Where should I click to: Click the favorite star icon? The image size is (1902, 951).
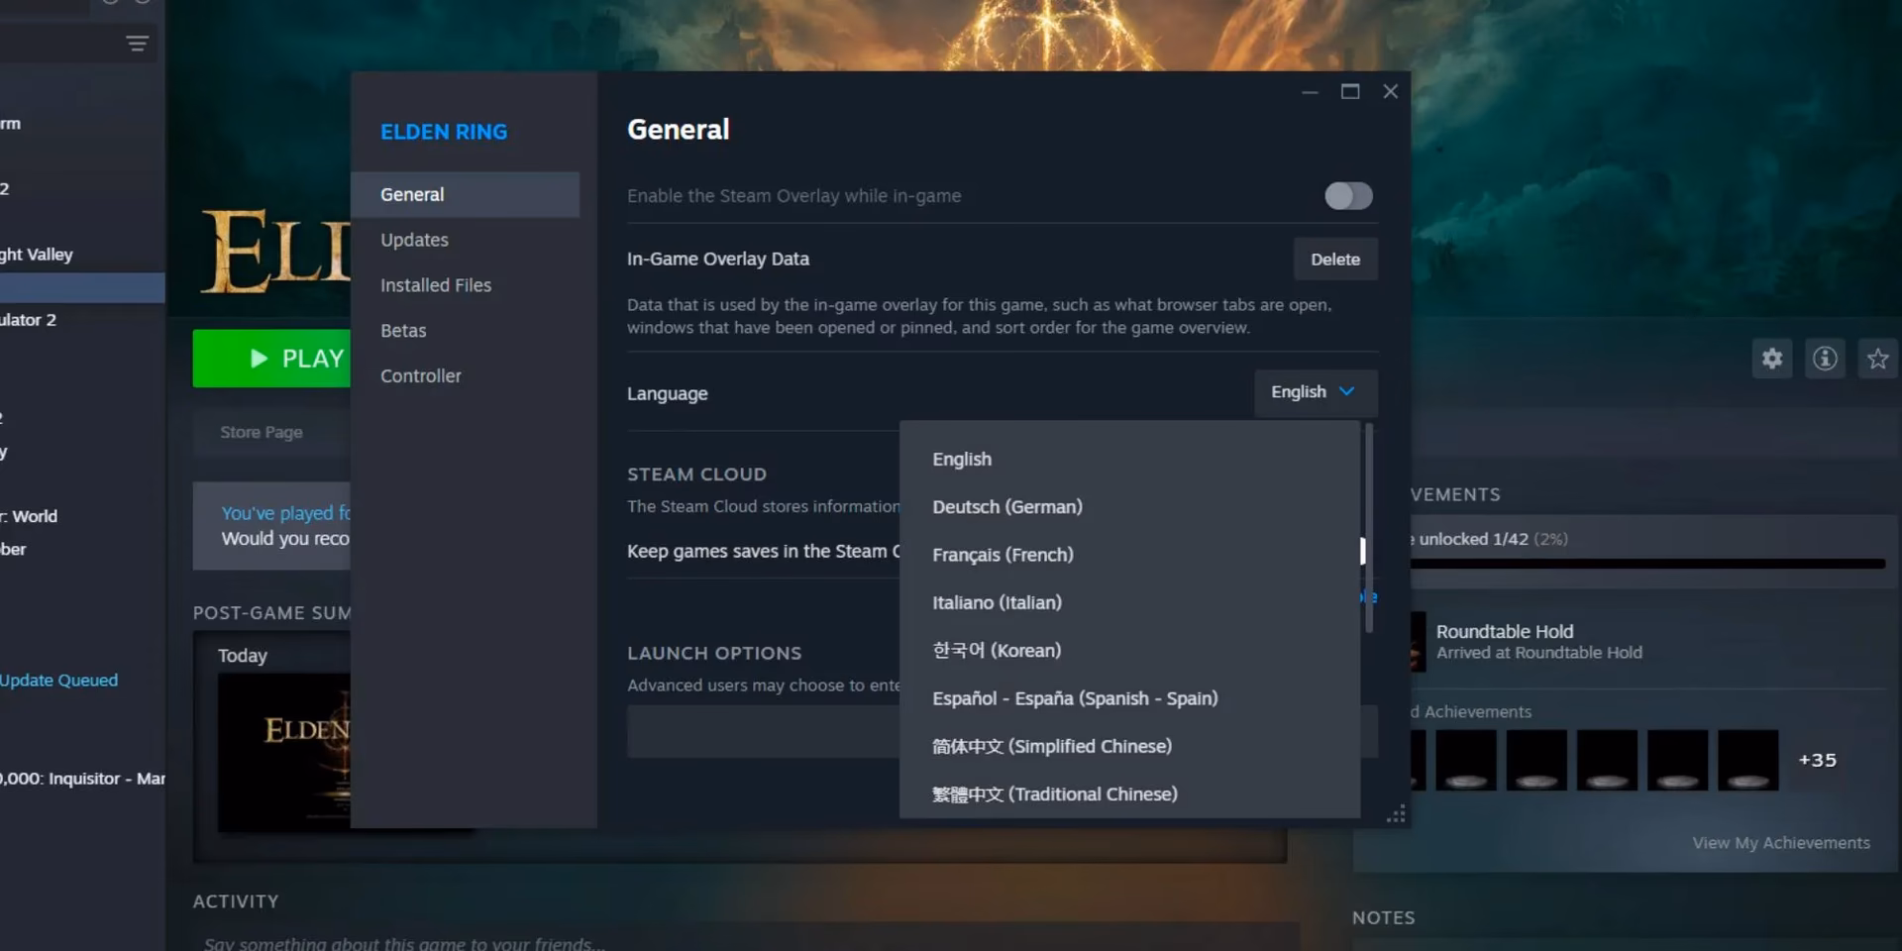click(x=1877, y=359)
